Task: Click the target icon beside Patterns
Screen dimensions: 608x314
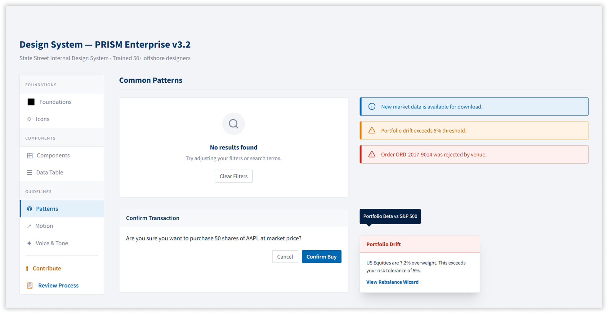Action: tap(29, 209)
